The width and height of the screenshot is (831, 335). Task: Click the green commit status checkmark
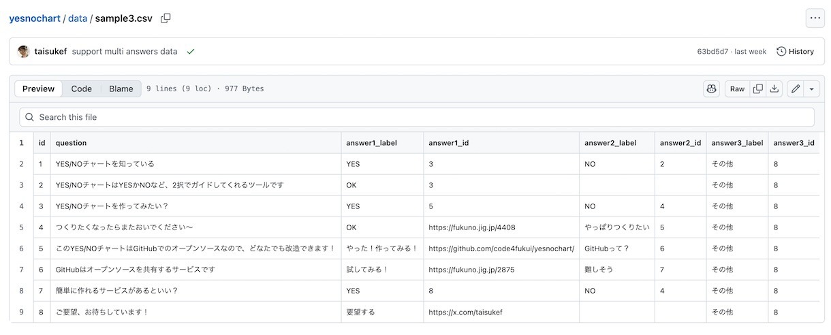pyautogui.click(x=191, y=52)
